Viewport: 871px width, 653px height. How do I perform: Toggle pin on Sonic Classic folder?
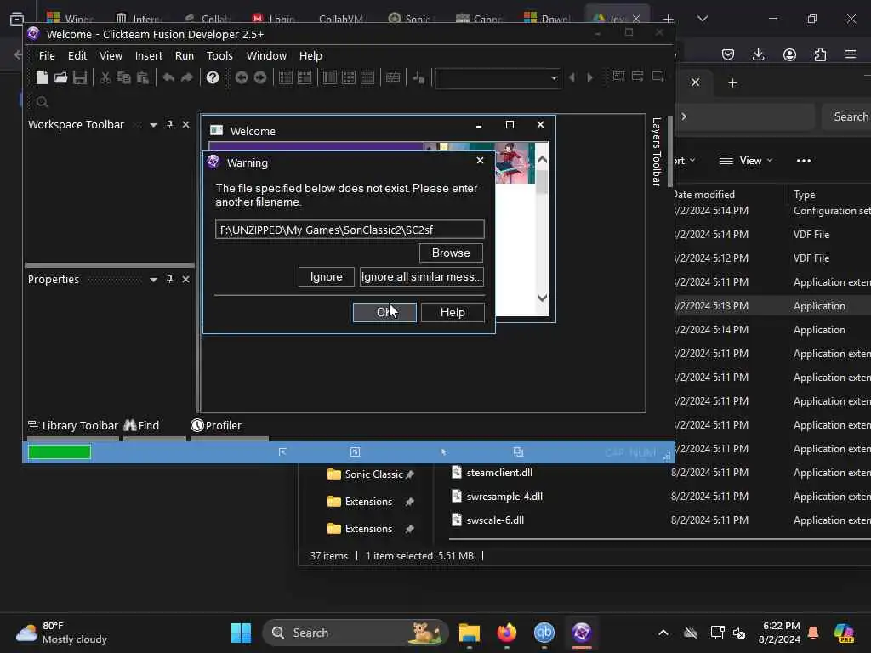410,474
